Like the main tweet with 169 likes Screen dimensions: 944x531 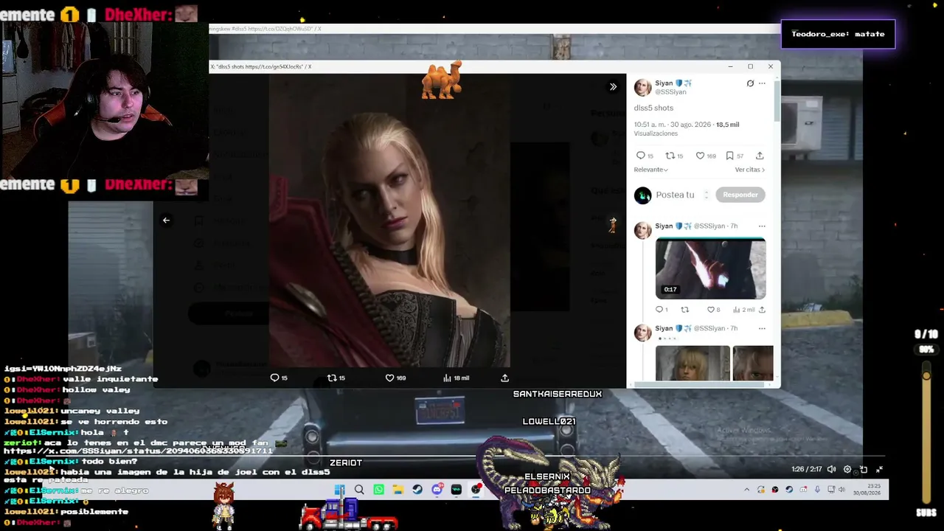click(x=706, y=156)
